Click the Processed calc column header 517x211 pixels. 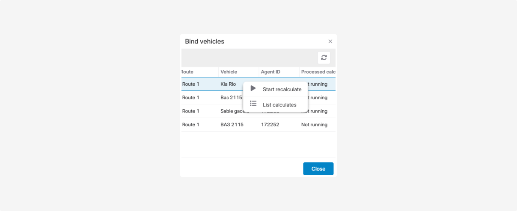(x=318, y=72)
